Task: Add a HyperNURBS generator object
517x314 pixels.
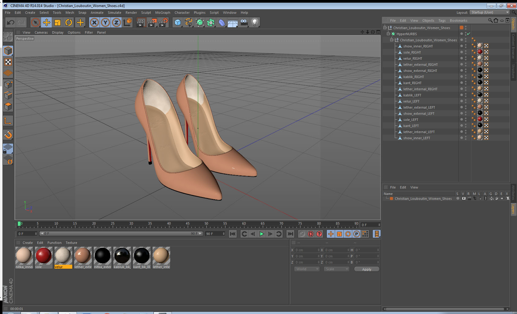Action: 200,22
